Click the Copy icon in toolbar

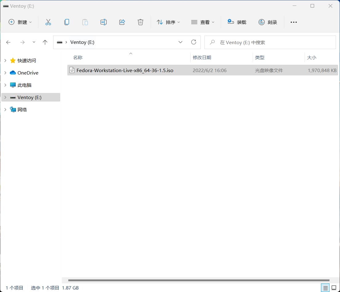(x=67, y=22)
